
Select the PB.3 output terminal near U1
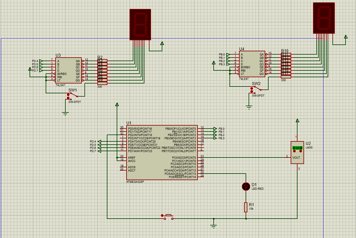(x=215, y=138)
